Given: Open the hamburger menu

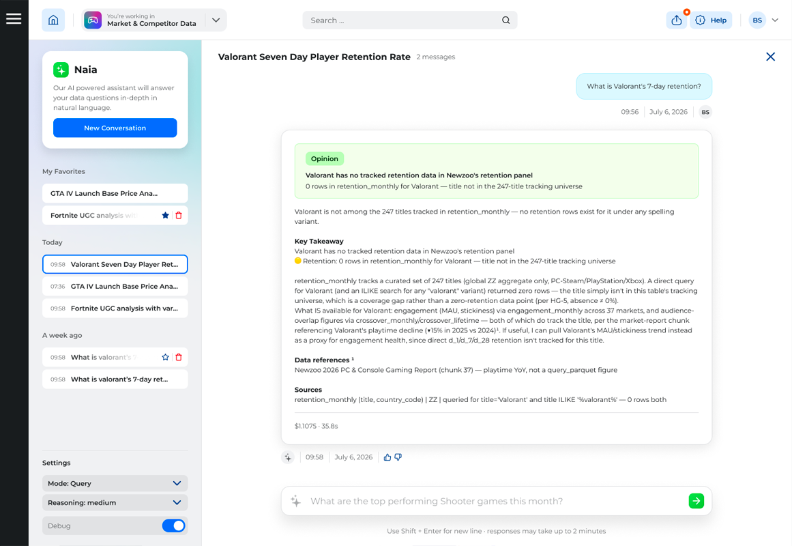Looking at the screenshot, I should coord(14,19).
